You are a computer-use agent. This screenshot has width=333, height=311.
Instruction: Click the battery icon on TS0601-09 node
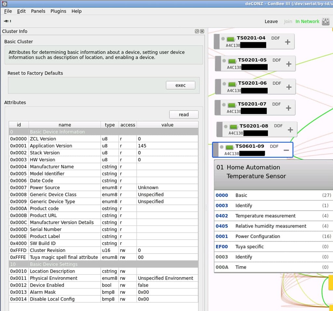(x=230, y=147)
